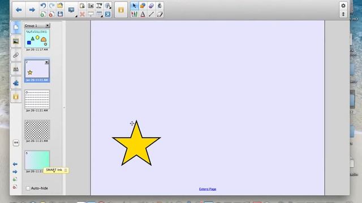Open the Properties eraser-style icon
The width and height of the screenshot is (362, 203).
click(x=160, y=14)
